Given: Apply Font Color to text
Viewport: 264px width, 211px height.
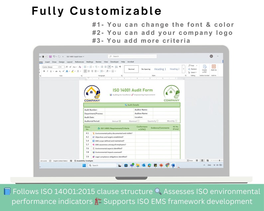Looking at the screenshot, I should pos(78,71).
